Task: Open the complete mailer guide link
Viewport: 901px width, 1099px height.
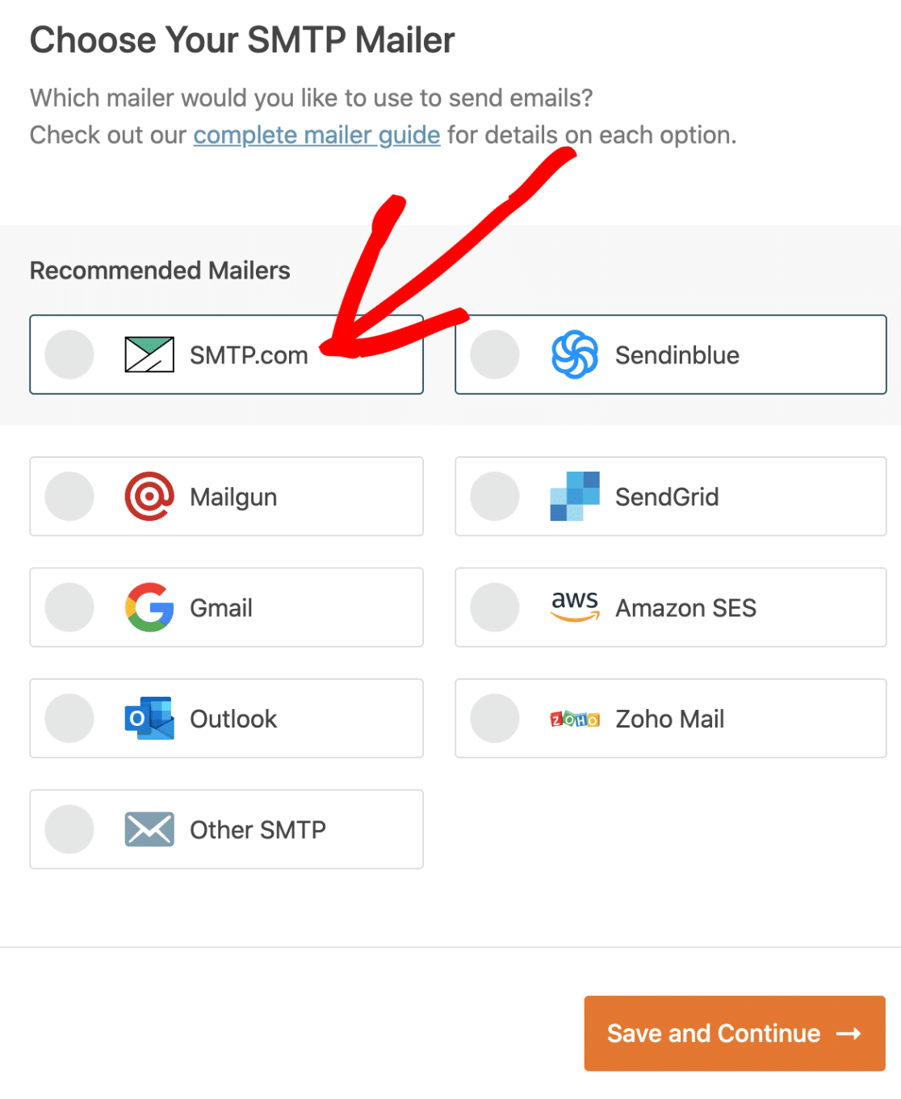Action: click(x=316, y=135)
